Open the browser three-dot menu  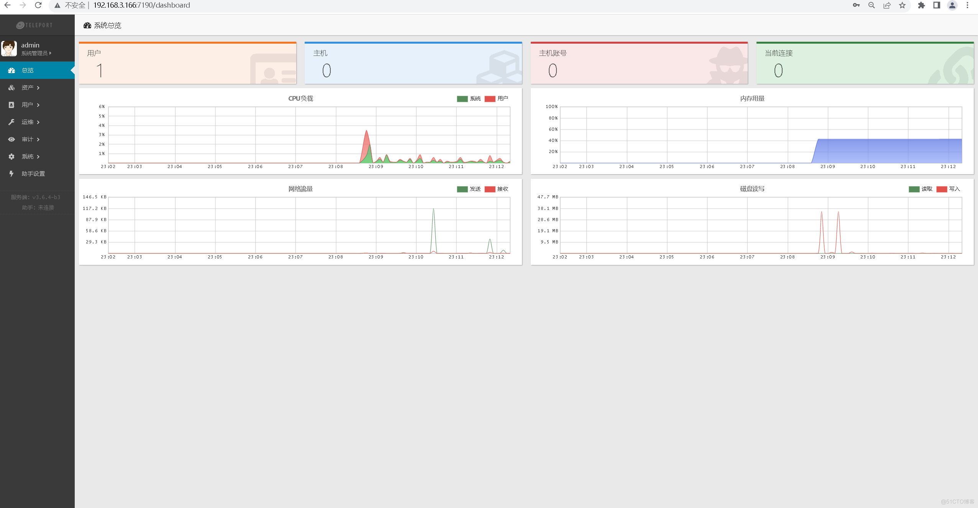[967, 5]
